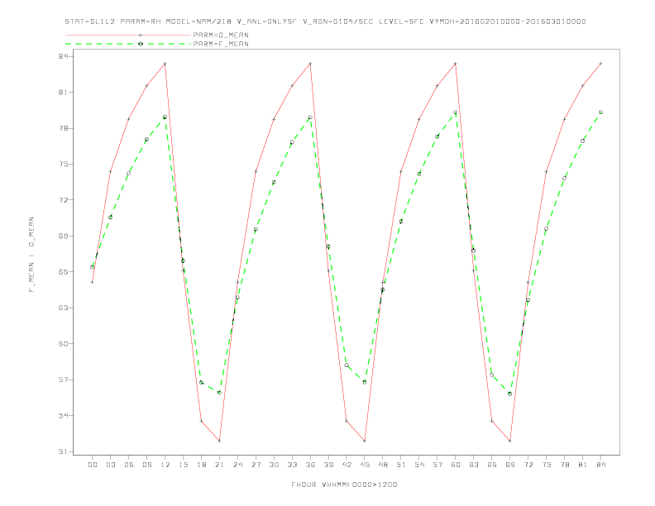
Task: Click x-axis tick label 78
Action: click(564, 465)
